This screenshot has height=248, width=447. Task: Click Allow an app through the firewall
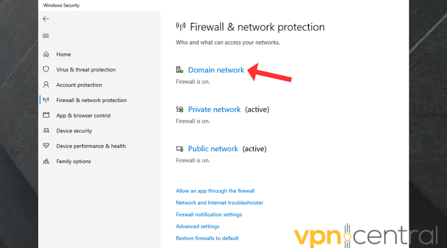pyautogui.click(x=215, y=191)
